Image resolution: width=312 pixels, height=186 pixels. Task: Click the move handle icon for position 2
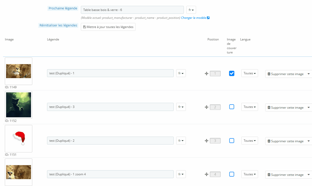[206, 107]
